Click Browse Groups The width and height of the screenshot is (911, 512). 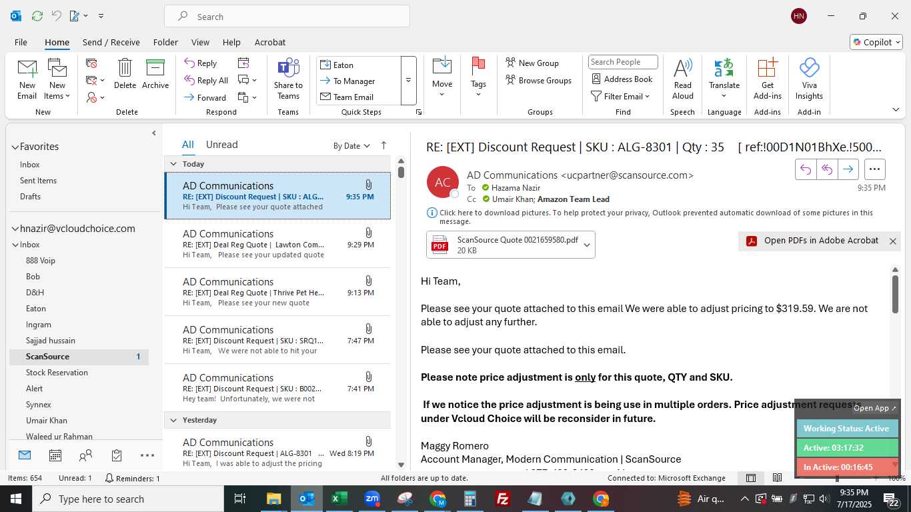[x=538, y=81]
